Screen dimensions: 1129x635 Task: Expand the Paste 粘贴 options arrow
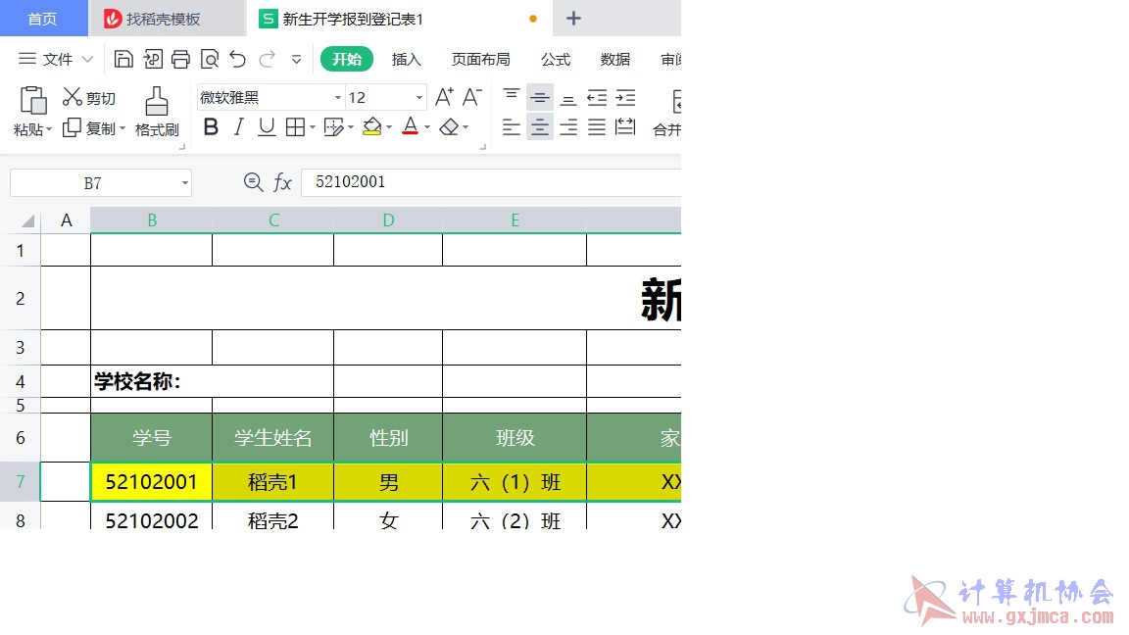pos(49,129)
